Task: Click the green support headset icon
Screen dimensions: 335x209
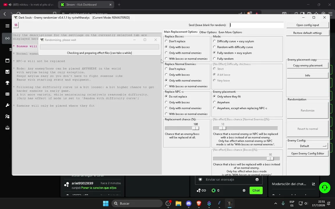Action: tap(325, 188)
